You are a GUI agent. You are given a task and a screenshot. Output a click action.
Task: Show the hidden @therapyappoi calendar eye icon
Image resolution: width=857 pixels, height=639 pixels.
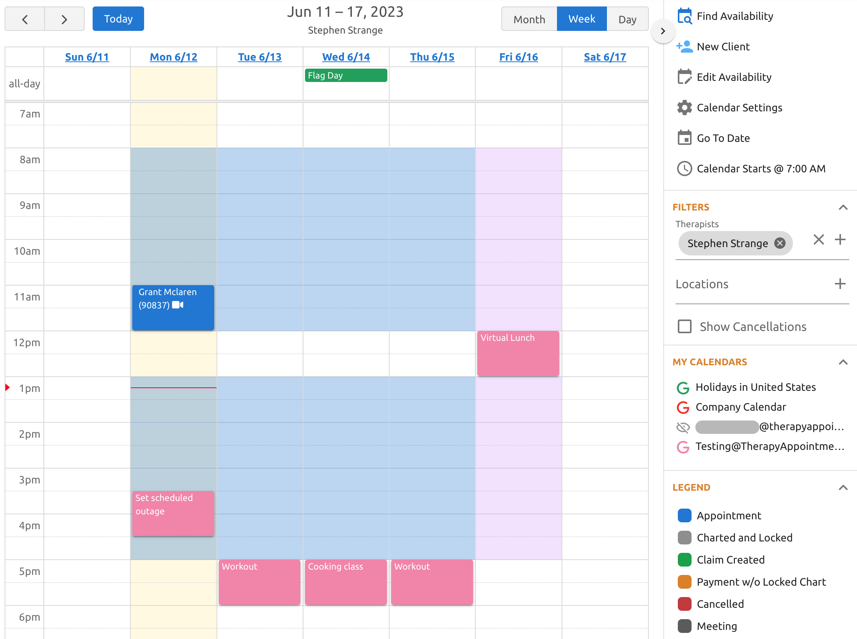[683, 427]
